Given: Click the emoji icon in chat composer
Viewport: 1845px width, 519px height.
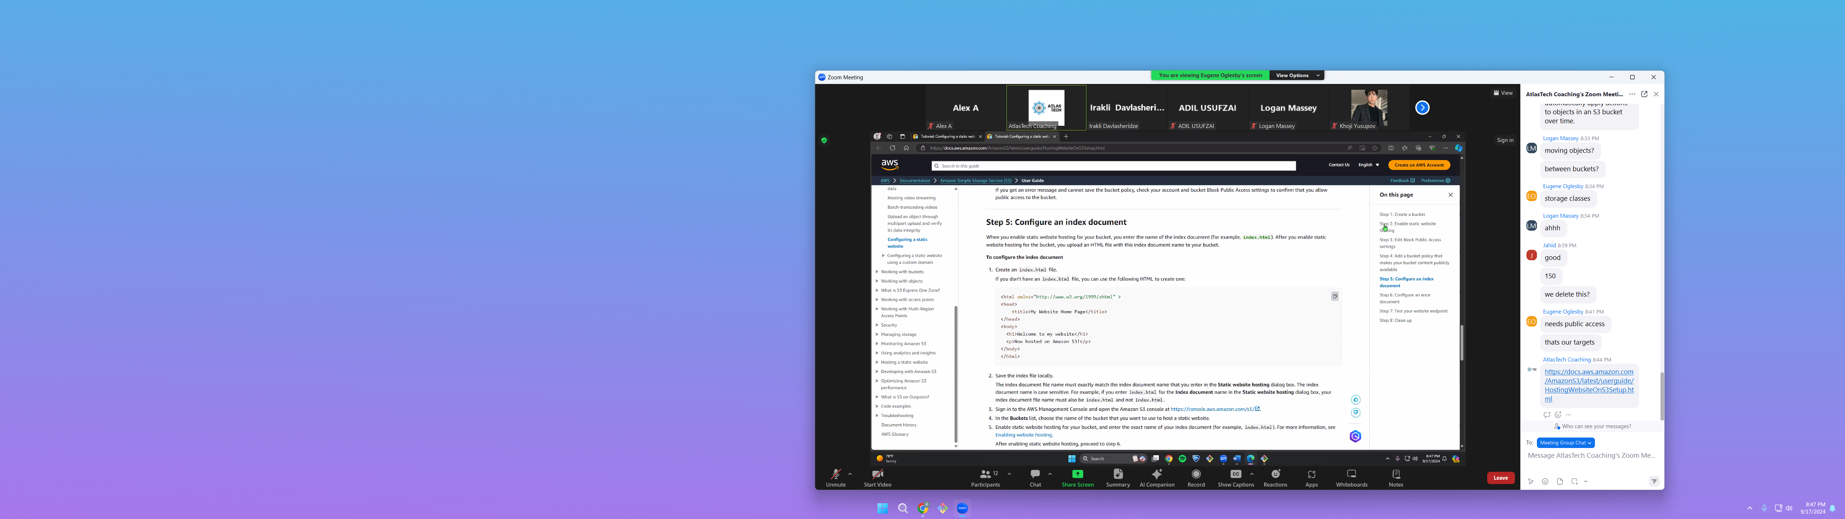Looking at the screenshot, I should click(1545, 482).
